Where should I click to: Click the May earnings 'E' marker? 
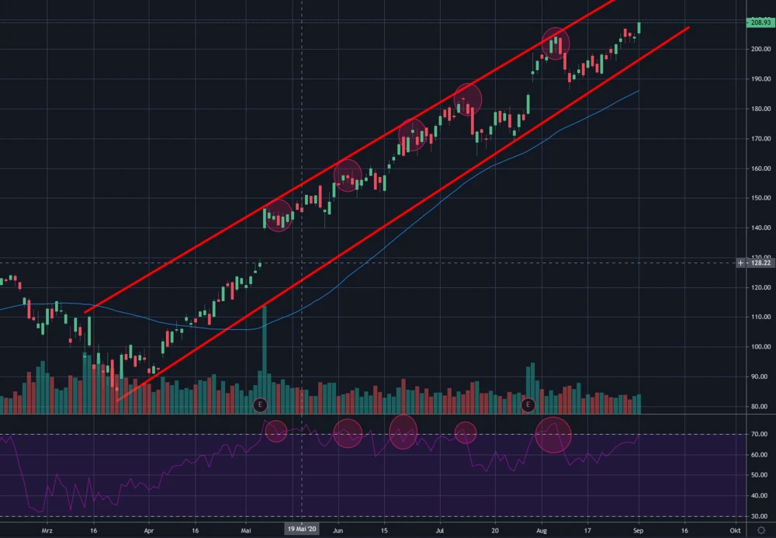pyautogui.click(x=260, y=404)
